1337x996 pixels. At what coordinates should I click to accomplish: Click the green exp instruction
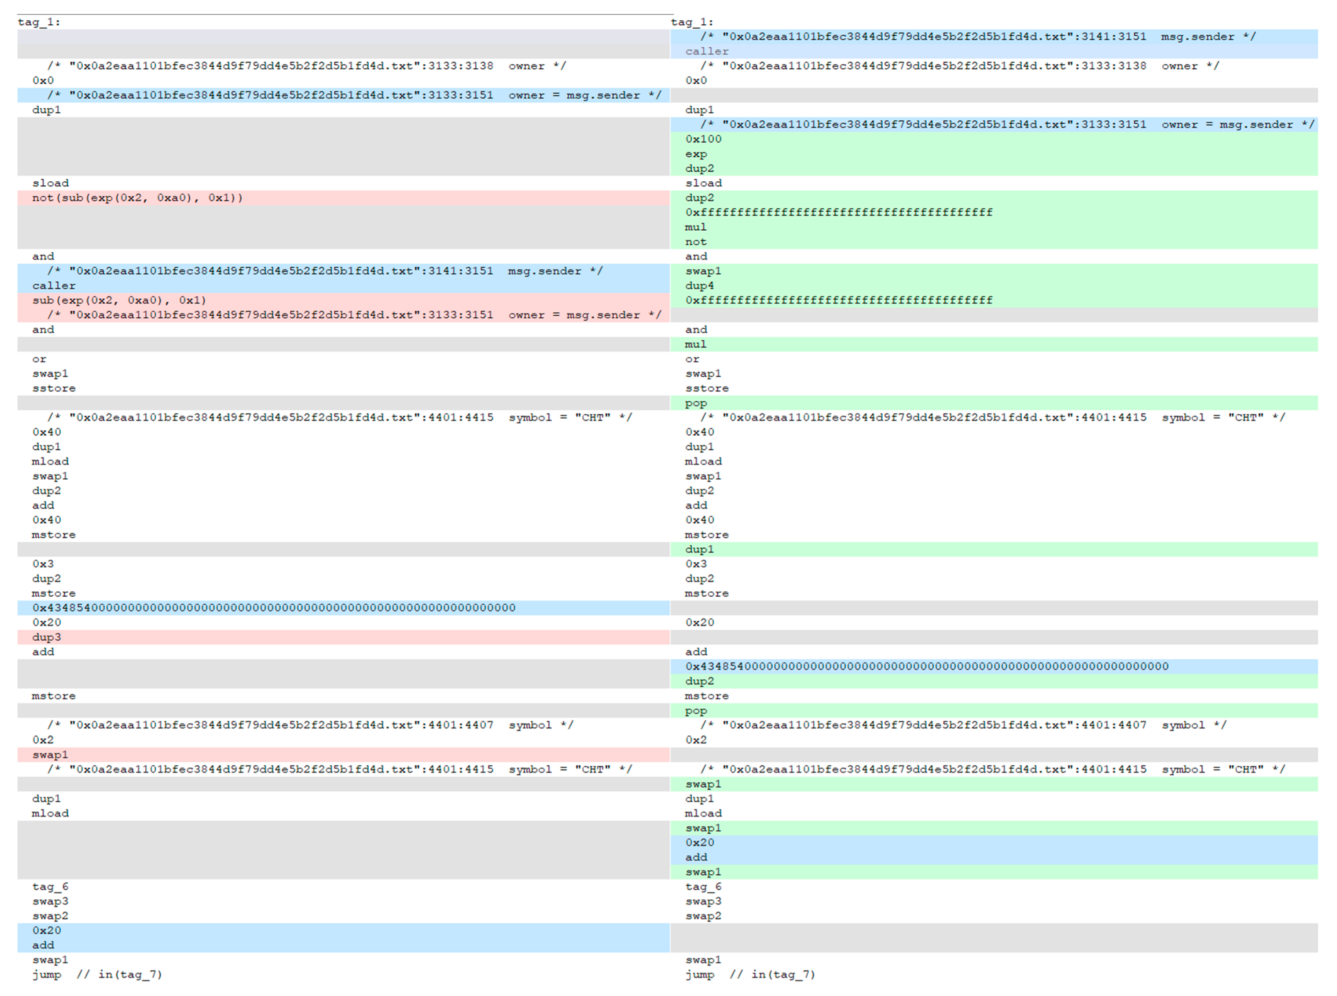coord(695,154)
